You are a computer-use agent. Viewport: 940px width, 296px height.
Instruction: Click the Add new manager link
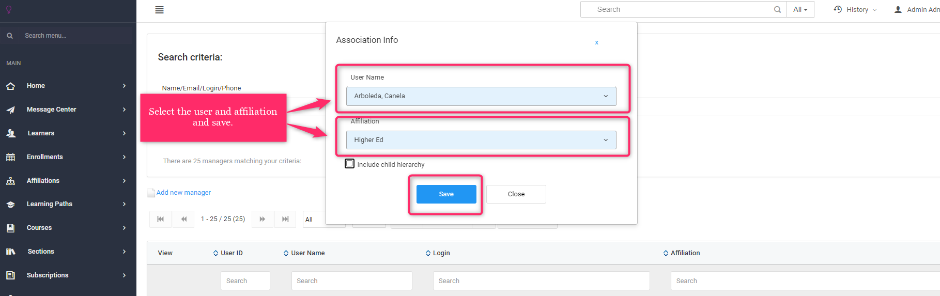(x=183, y=193)
